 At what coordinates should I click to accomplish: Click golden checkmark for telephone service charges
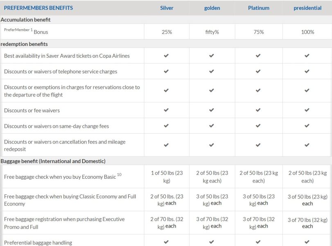point(212,71)
